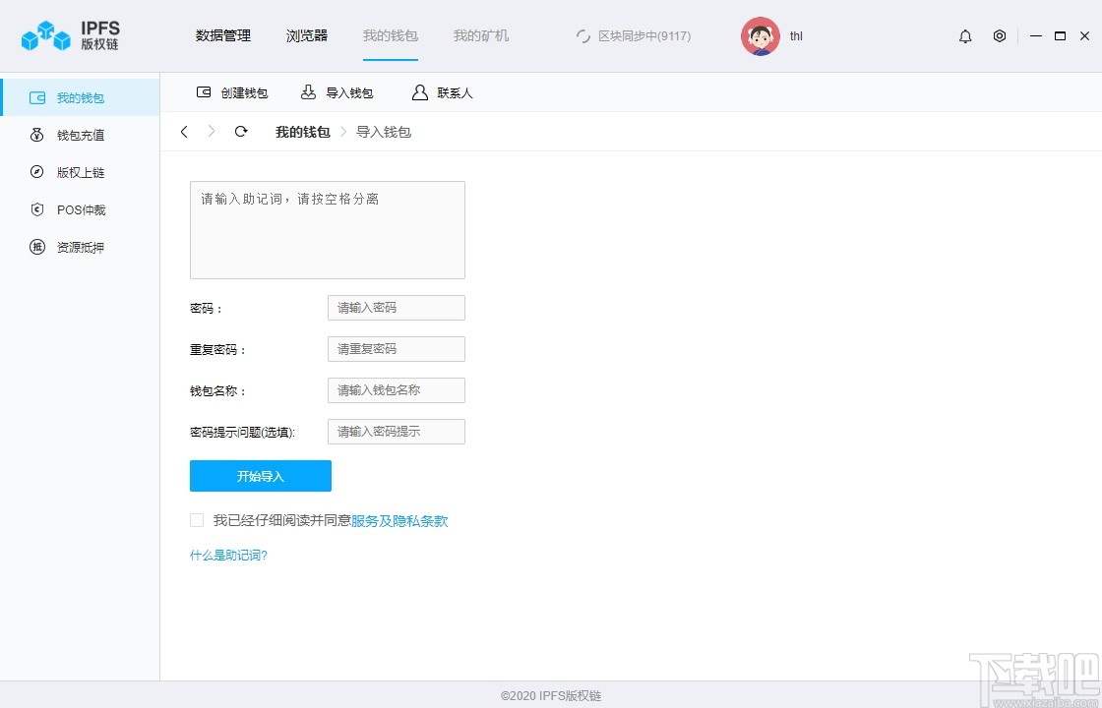Click the mnemonic phrase input area
Image resolution: width=1102 pixels, height=708 pixels.
pos(327,229)
